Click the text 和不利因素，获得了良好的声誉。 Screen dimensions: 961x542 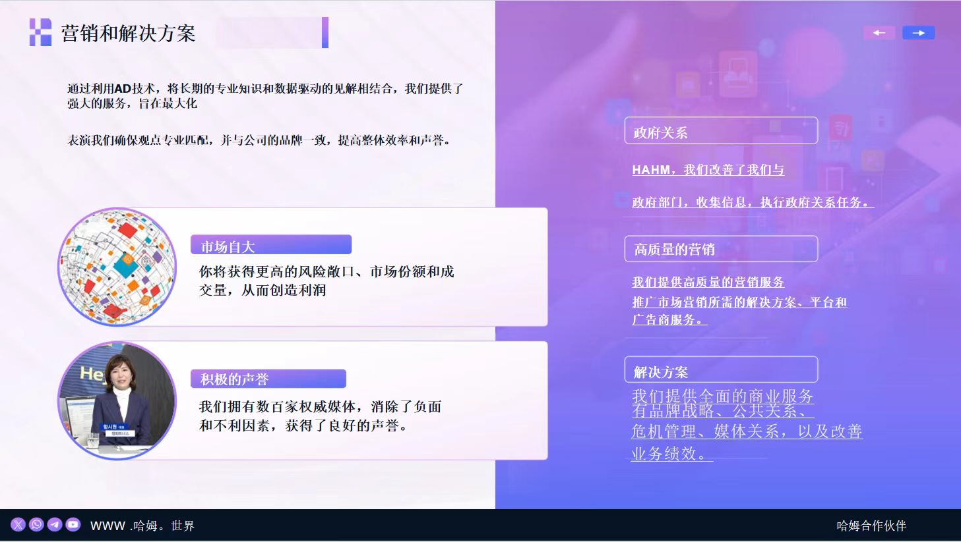coord(305,425)
